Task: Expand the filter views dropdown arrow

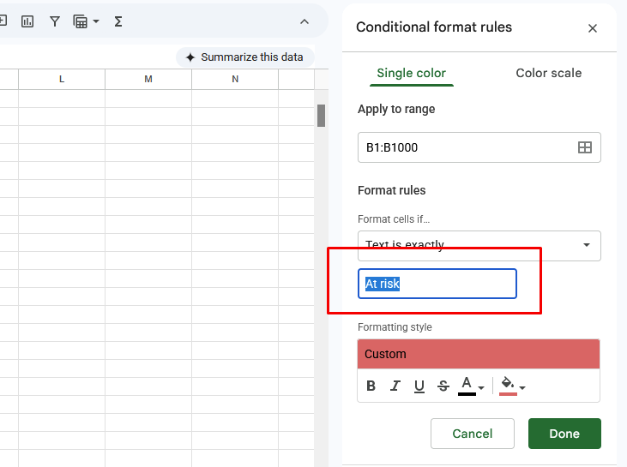Action: 96,21
